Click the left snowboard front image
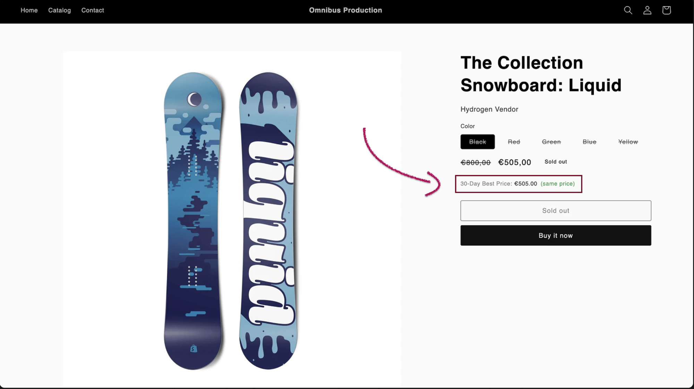The height and width of the screenshot is (389, 694). point(193,221)
